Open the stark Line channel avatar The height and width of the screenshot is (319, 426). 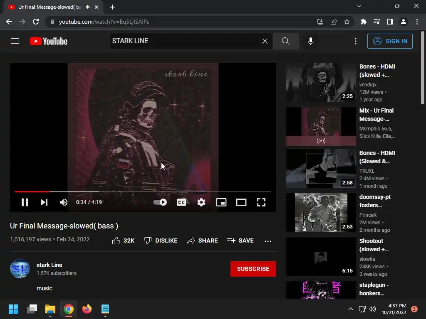coord(20,269)
